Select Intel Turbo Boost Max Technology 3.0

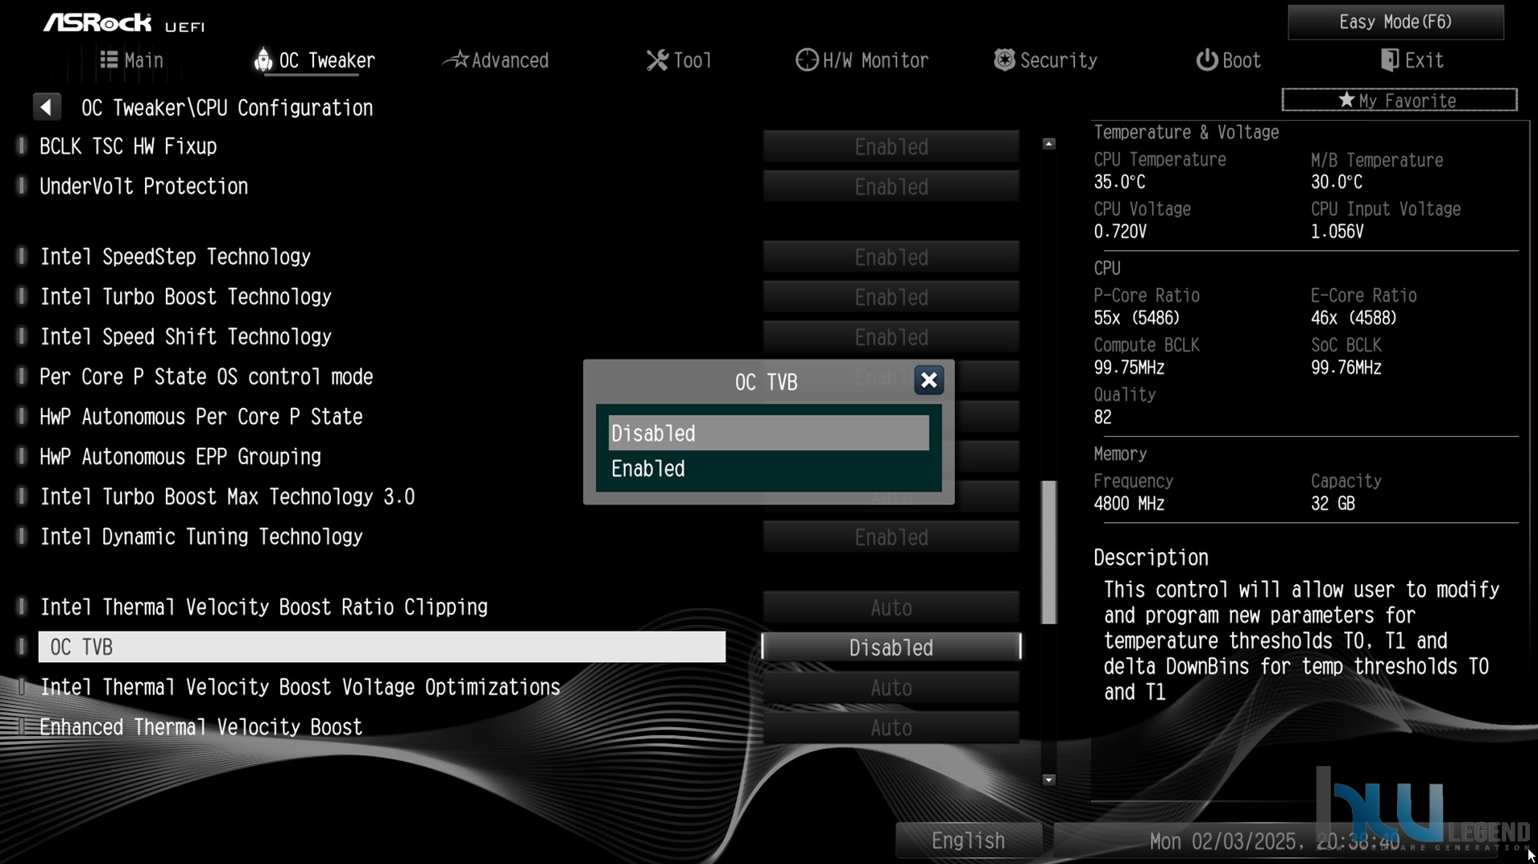pyautogui.click(x=228, y=496)
